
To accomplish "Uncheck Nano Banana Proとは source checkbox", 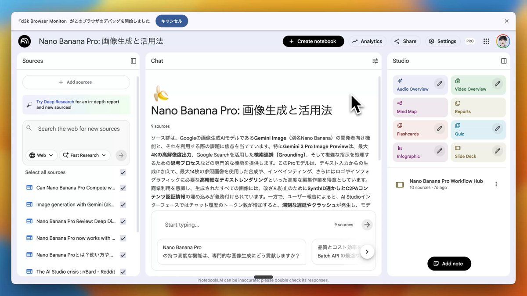I will point(123,255).
